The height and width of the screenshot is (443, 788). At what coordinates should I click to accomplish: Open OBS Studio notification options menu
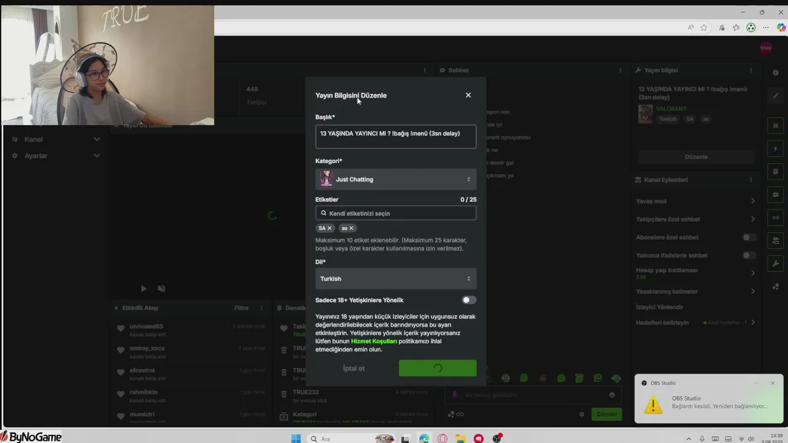756,383
